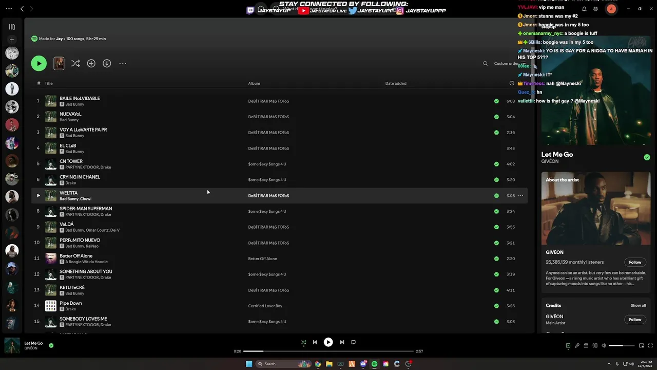Mute with the speaker icon
The height and width of the screenshot is (370, 657).
[604, 346]
